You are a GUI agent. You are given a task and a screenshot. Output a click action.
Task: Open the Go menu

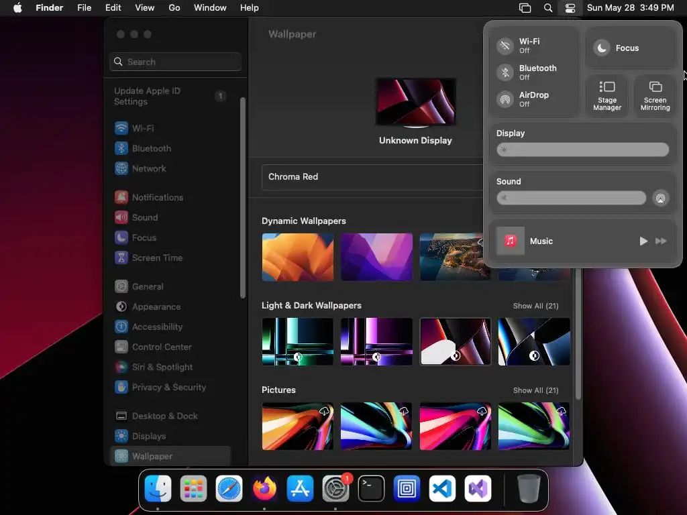click(x=174, y=8)
